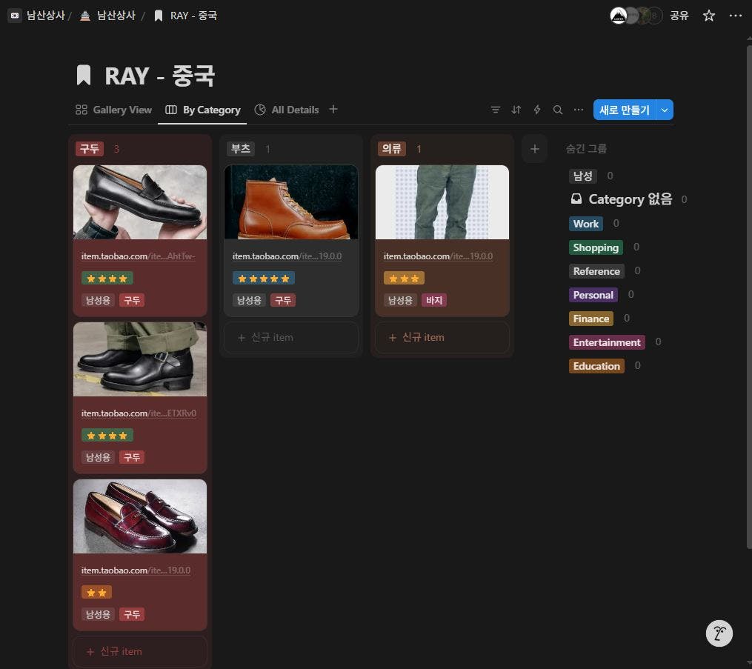Click the inbox icon beside Category 없음
Screen dimensions: 752x669
[x=576, y=199]
